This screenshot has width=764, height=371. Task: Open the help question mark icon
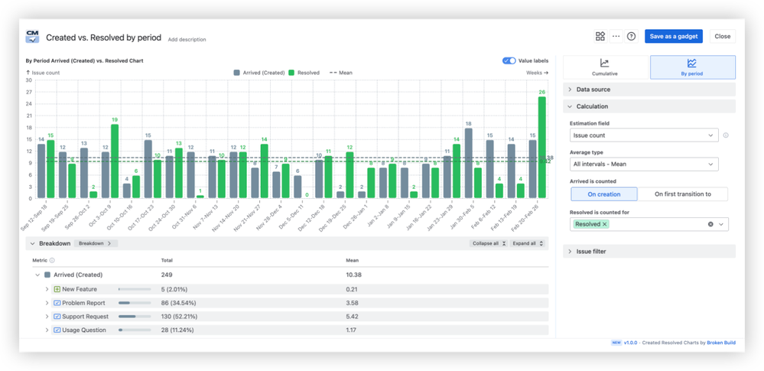632,36
